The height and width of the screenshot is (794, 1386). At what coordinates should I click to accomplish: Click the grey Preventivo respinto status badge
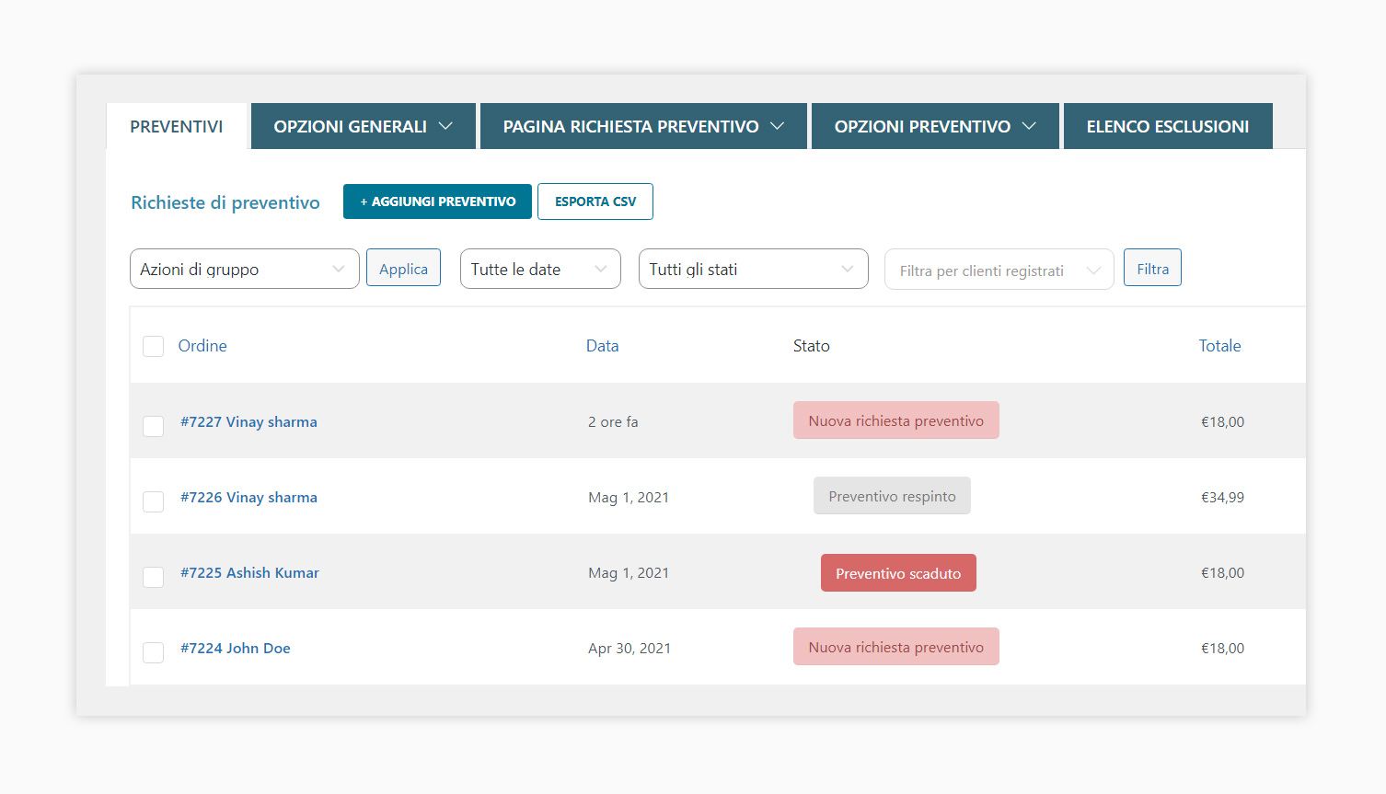[x=891, y=496]
